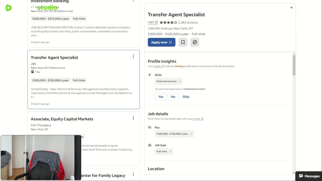Viewport: 322px width, 181px height.
Task: Click 1285 6th Avenue address text
Action: tap(171, 28)
